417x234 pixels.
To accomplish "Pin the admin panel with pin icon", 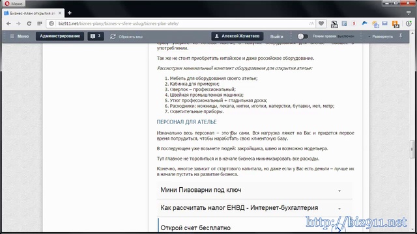I will [x=401, y=36].
